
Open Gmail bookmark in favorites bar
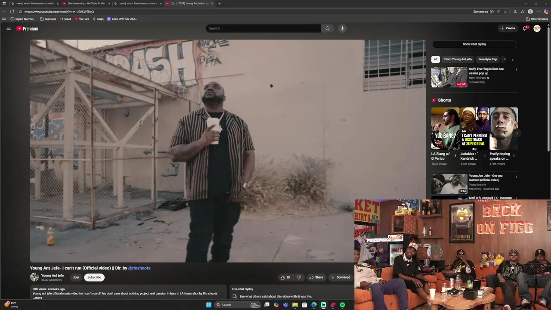coord(65,19)
